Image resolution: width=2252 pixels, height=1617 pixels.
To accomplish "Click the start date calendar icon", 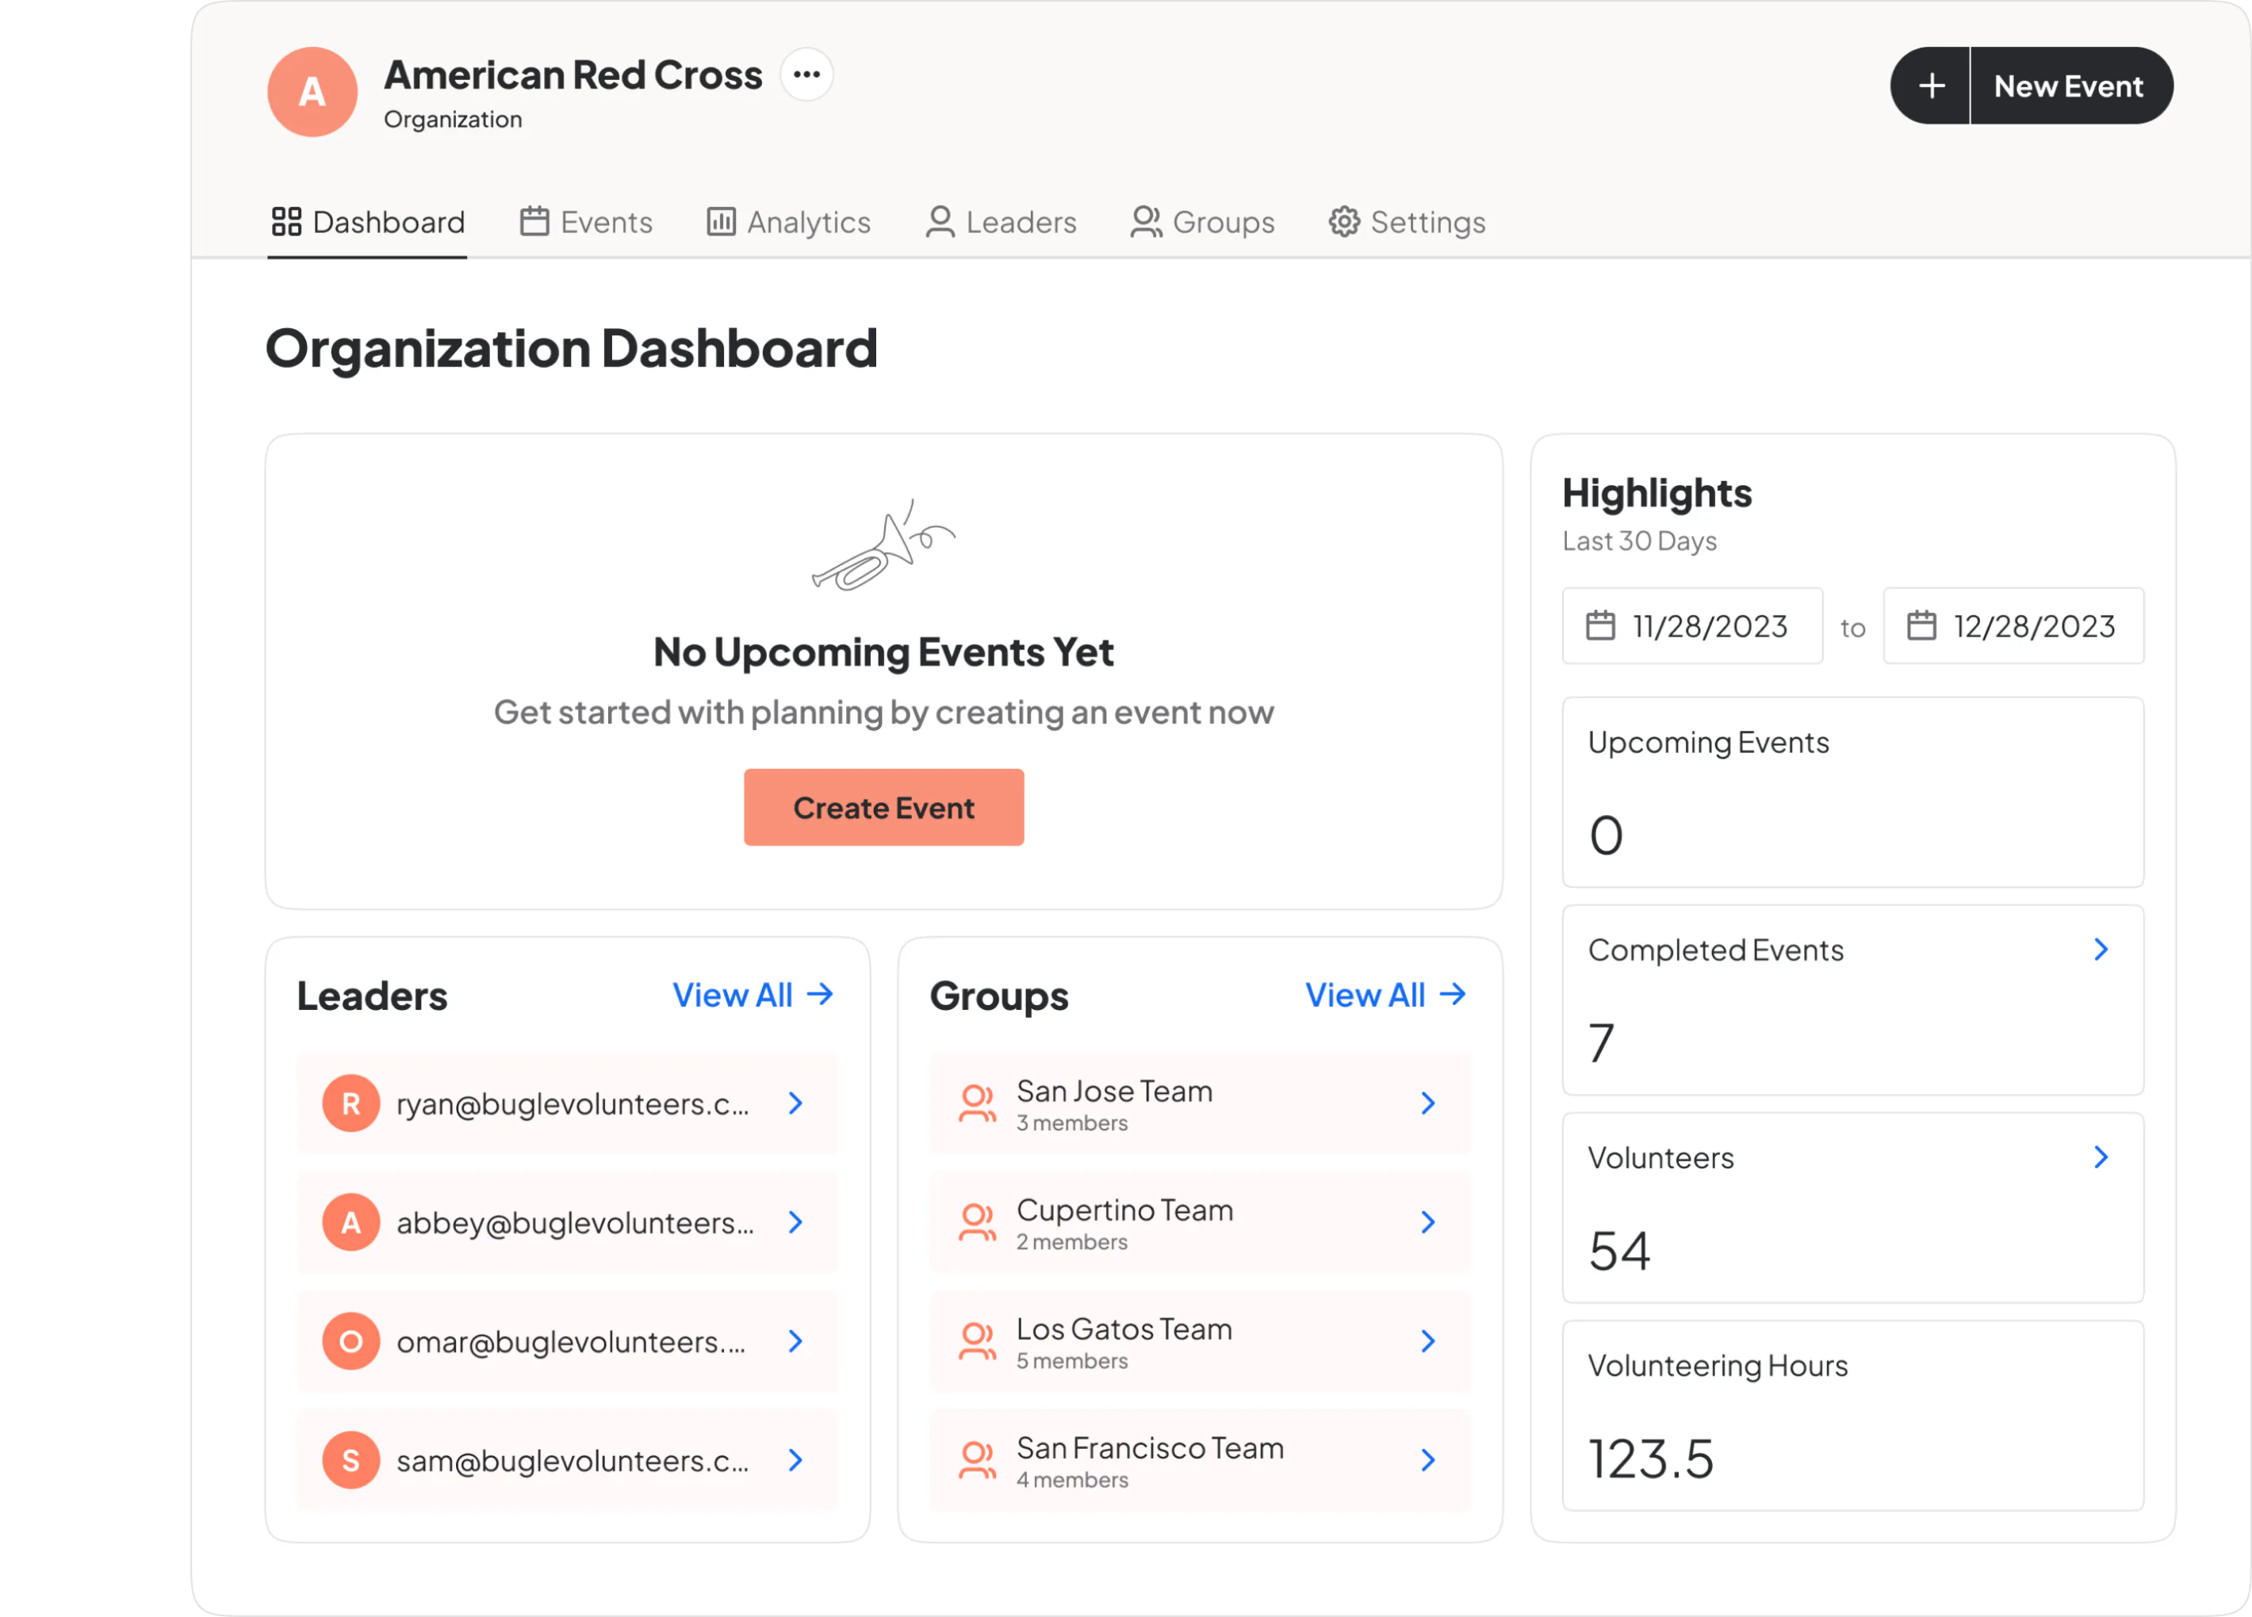I will pyautogui.click(x=1599, y=625).
